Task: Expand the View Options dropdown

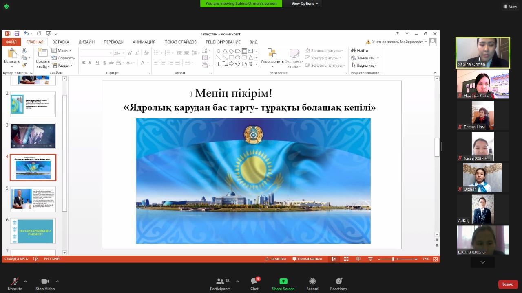Action: coord(305,4)
